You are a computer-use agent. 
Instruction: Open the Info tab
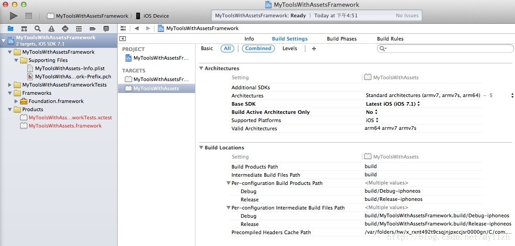(x=249, y=39)
